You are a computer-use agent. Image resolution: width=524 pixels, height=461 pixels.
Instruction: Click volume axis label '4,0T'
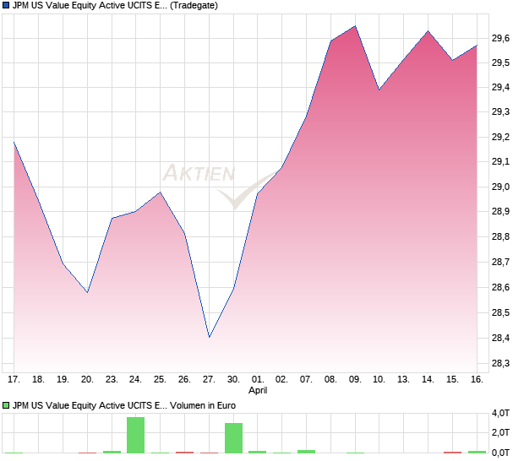click(500, 413)
